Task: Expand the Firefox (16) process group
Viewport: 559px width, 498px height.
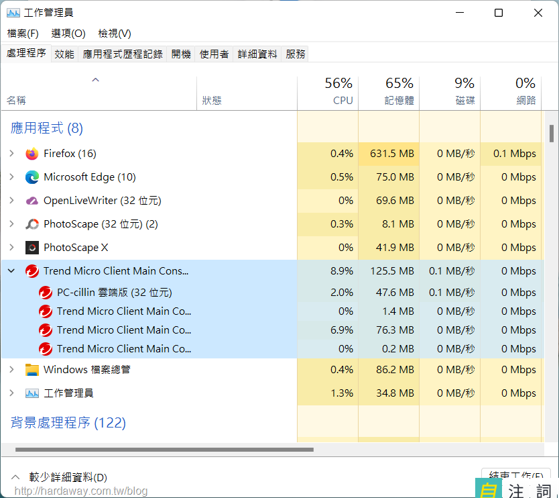Action: click(x=12, y=154)
